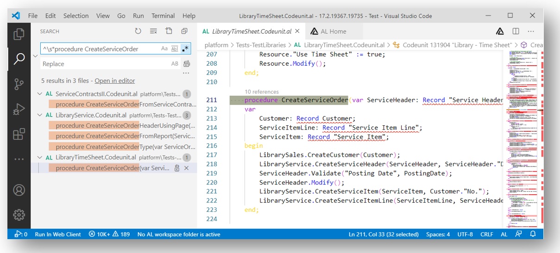Open the Edit menu
Screen dimensions: 560x253
pos(50,16)
